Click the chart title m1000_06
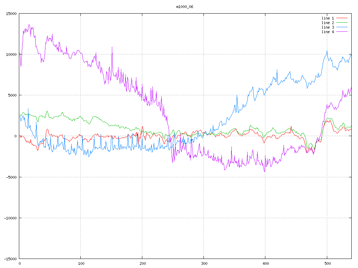This screenshot has width=358, height=268. (x=185, y=7)
